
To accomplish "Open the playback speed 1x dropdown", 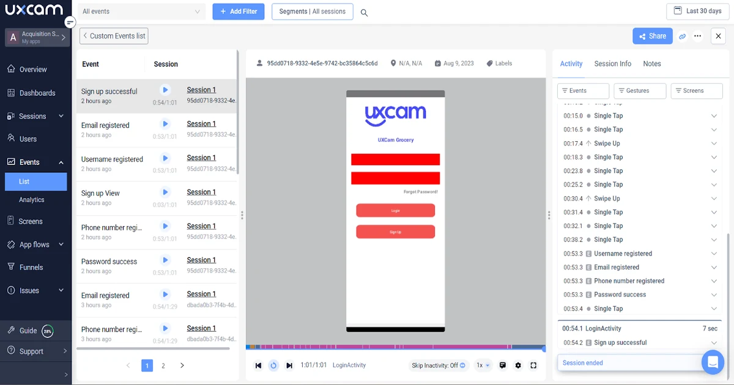I will (x=483, y=365).
